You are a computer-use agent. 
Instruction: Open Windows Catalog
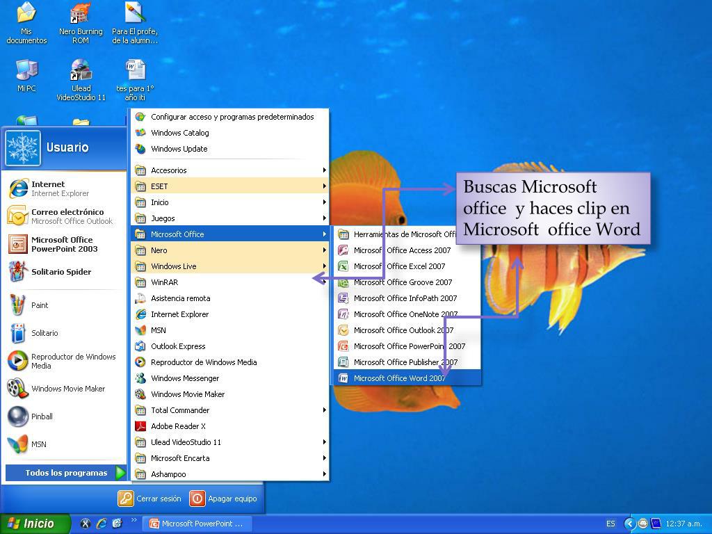(x=229, y=133)
